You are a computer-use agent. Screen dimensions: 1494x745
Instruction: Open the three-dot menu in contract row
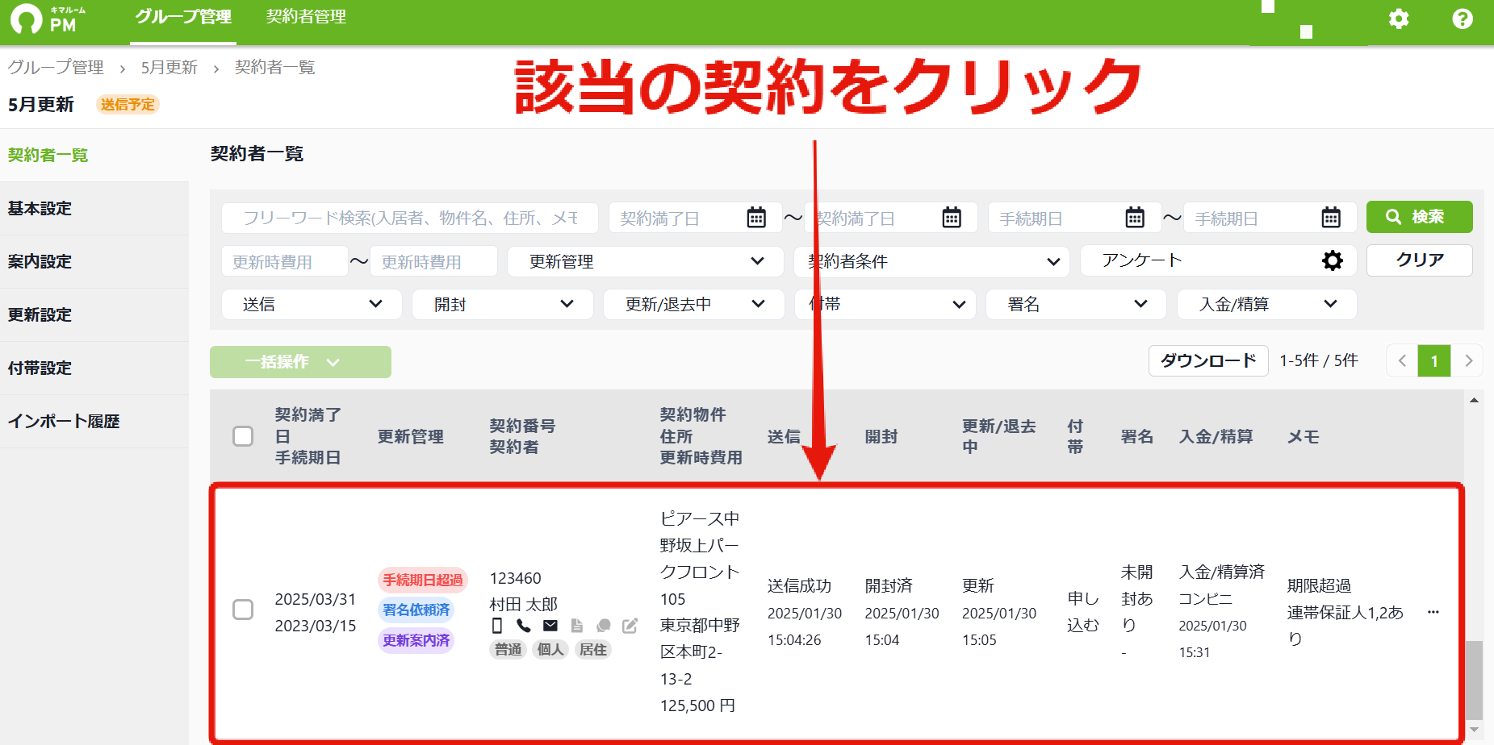pos(1433,612)
